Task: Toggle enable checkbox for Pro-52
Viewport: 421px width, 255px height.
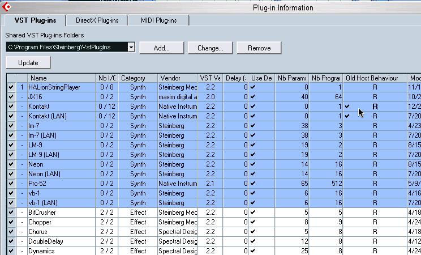Action: point(11,184)
